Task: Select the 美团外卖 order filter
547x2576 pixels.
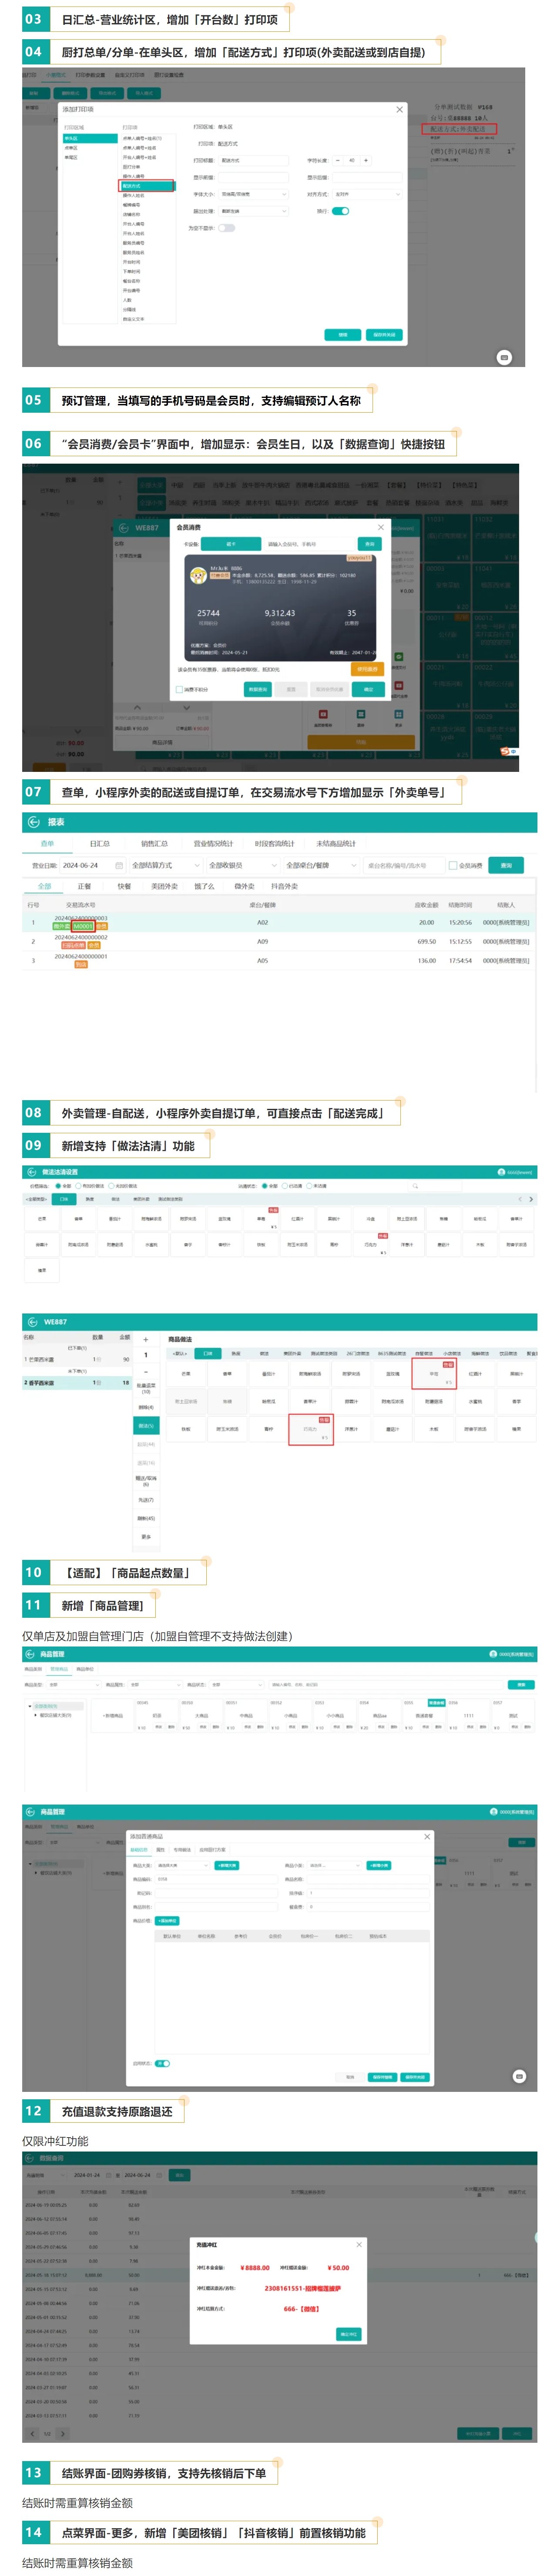Action: tap(164, 886)
